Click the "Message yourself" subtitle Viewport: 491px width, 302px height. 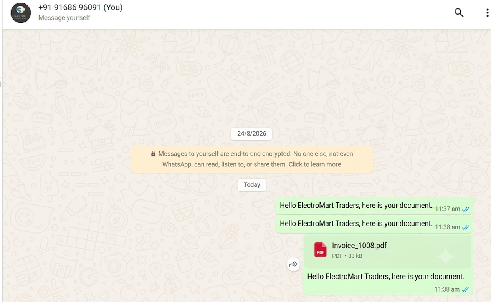(64, 18)
